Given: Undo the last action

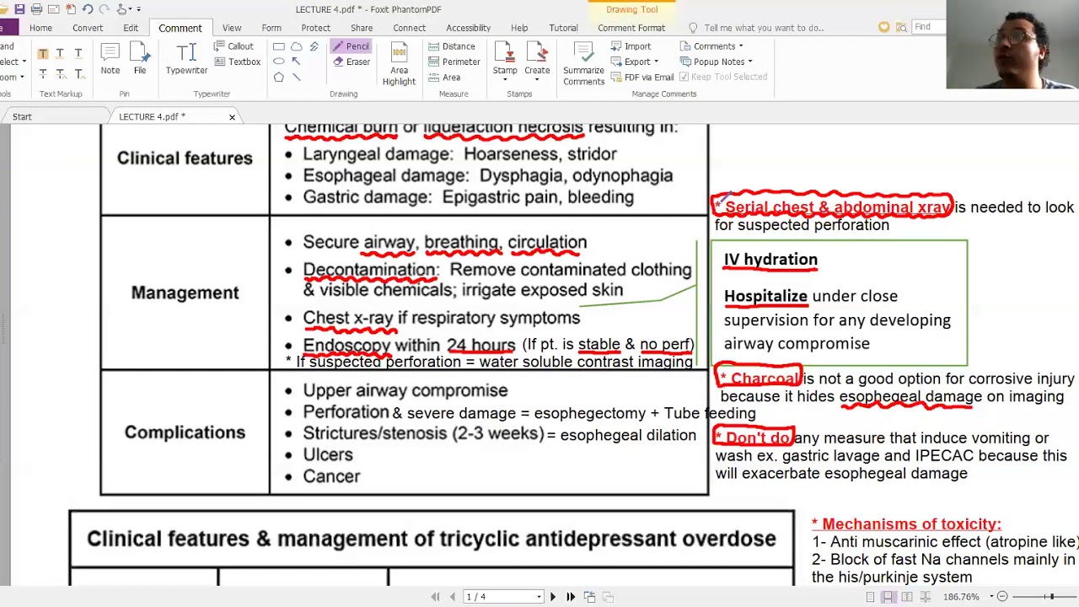Looking at the screenshot, I should (x=87, y=9).
